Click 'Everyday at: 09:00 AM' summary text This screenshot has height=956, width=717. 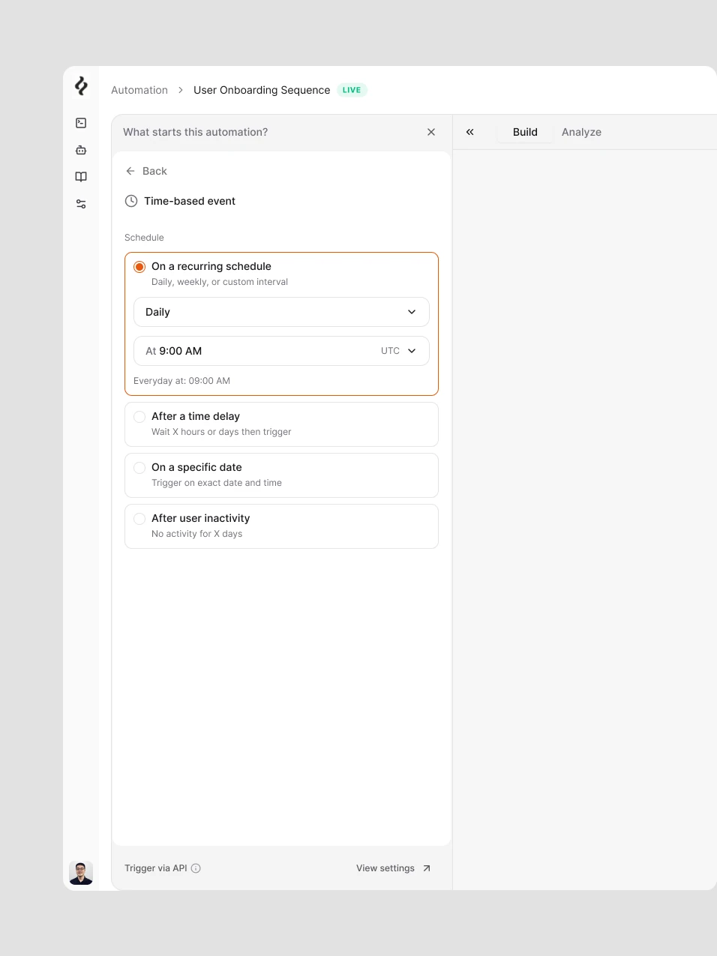[181, 381]
